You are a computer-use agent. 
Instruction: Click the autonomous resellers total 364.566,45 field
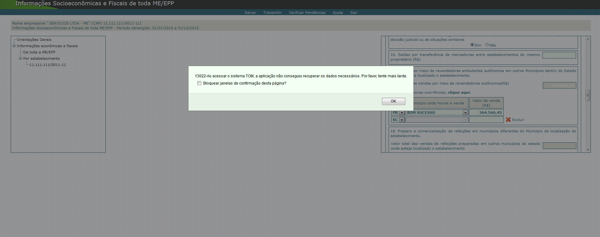(x=559, y=85)
